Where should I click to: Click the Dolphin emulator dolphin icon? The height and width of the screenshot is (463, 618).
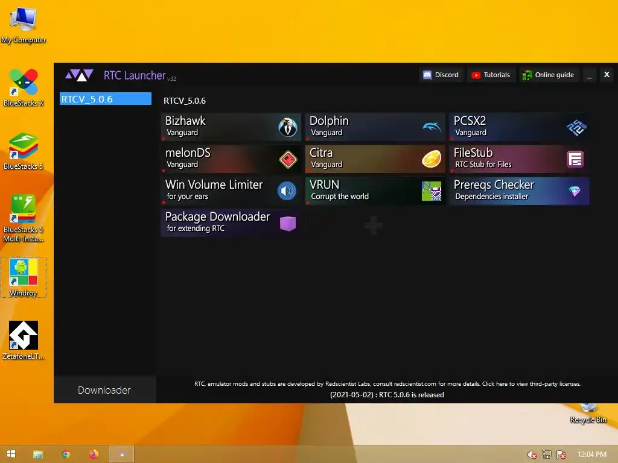[432, 127]
